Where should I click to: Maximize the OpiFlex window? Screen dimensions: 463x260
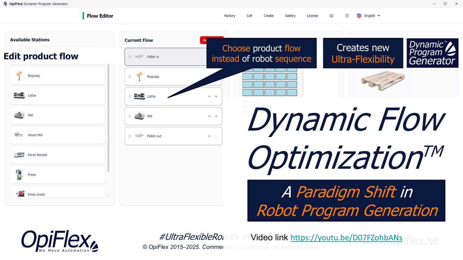click(x=445, y=4)
